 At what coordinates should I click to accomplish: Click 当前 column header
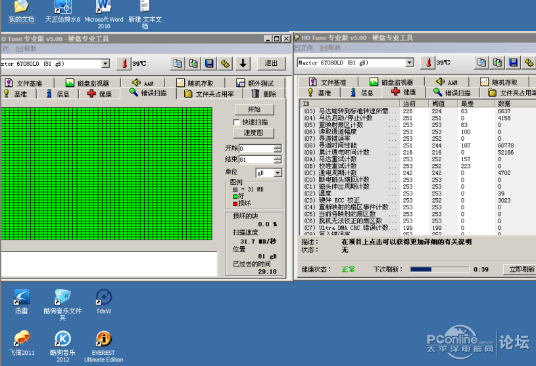(414, 103)
